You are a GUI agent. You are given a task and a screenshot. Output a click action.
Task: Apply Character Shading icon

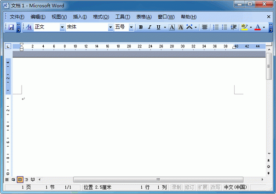tap(181, 27)
